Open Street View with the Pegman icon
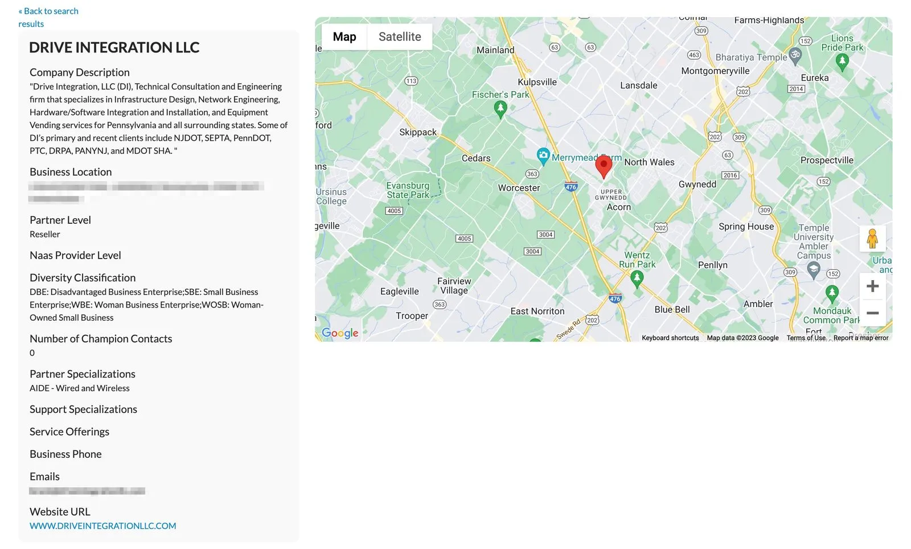 (872, 239)
